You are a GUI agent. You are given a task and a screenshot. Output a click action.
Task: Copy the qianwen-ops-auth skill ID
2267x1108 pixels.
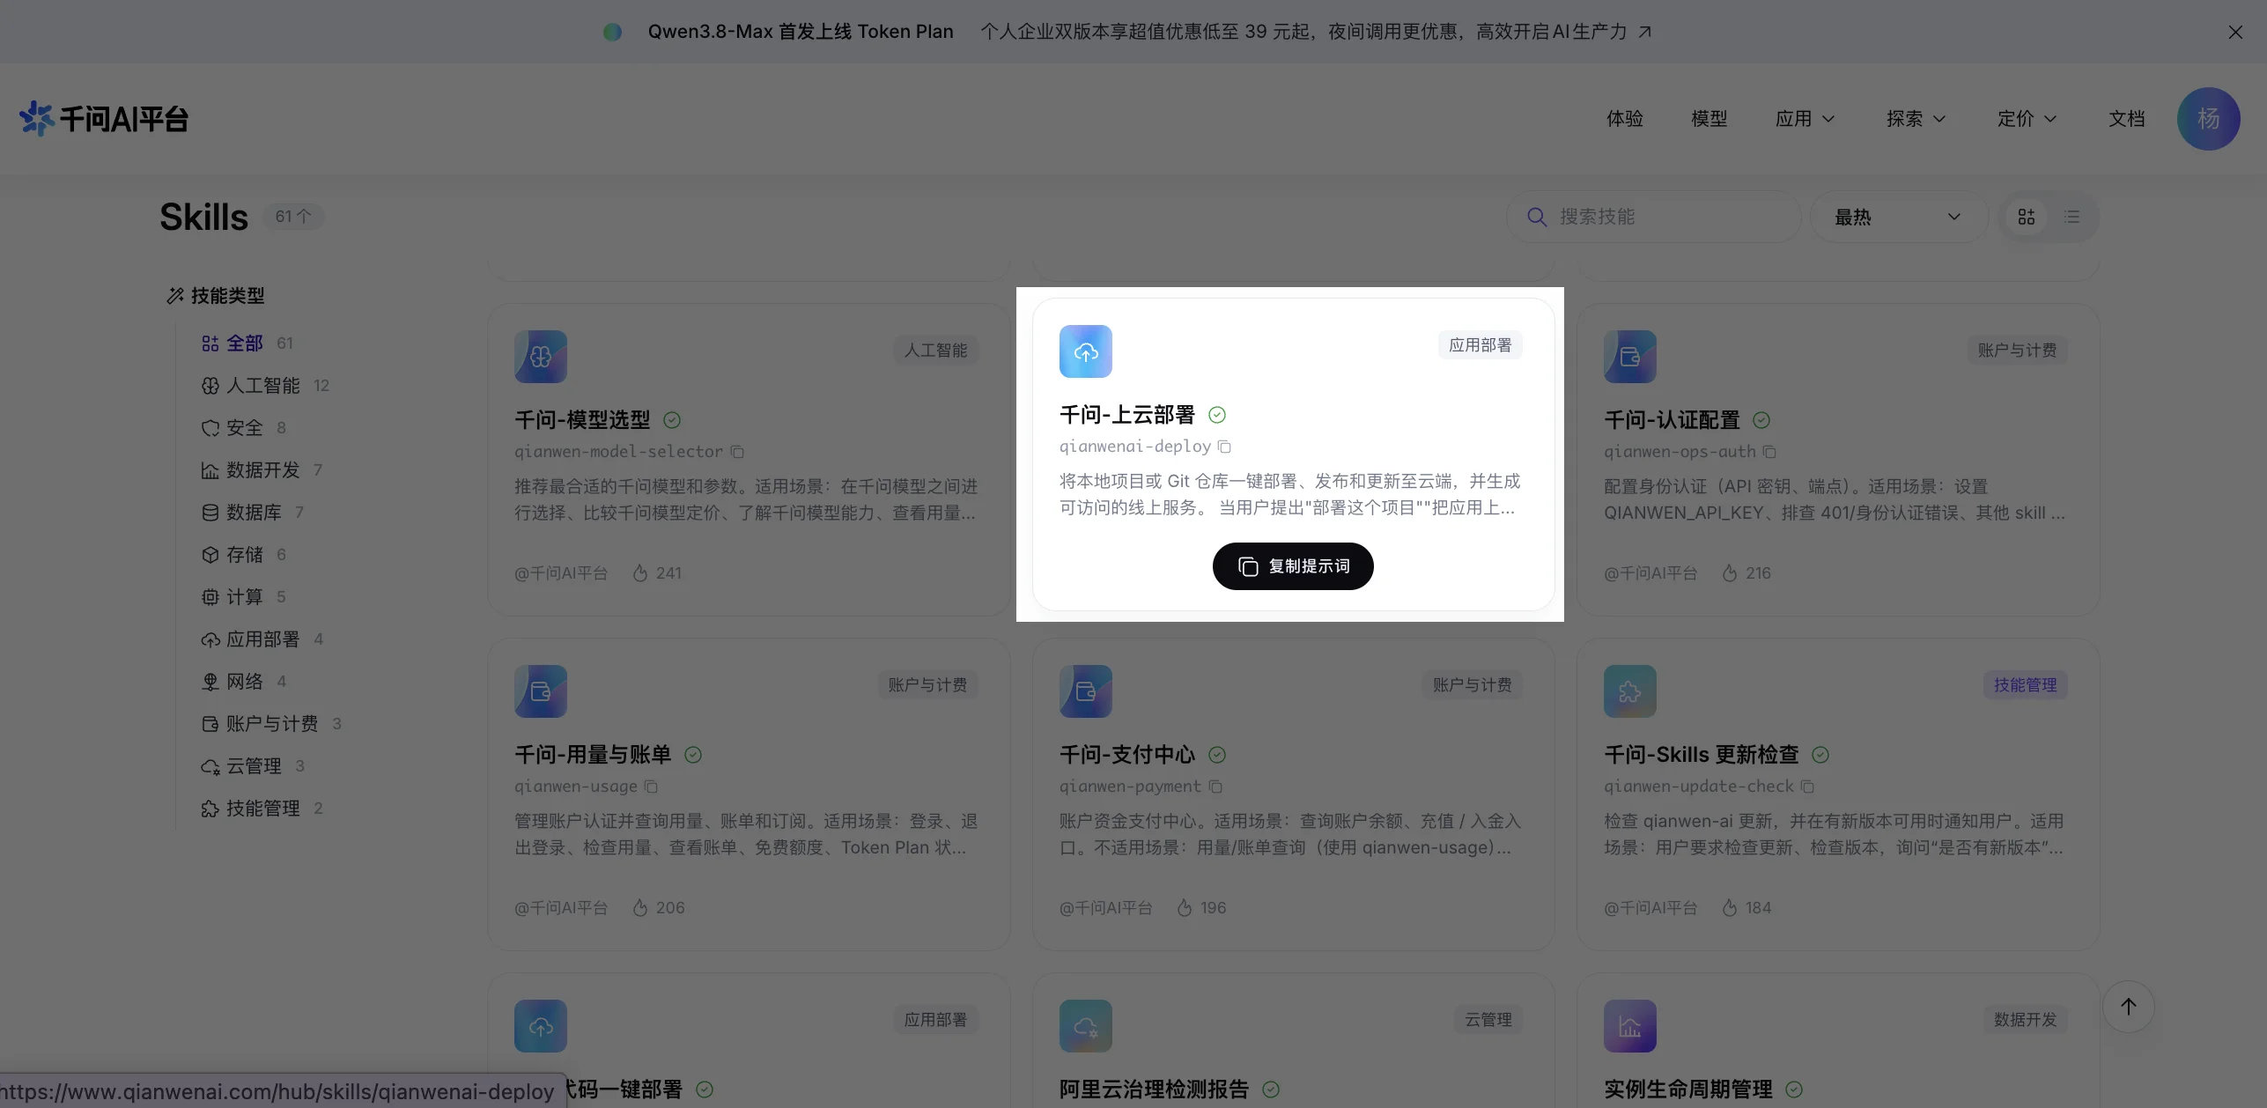coord(1769,452)
